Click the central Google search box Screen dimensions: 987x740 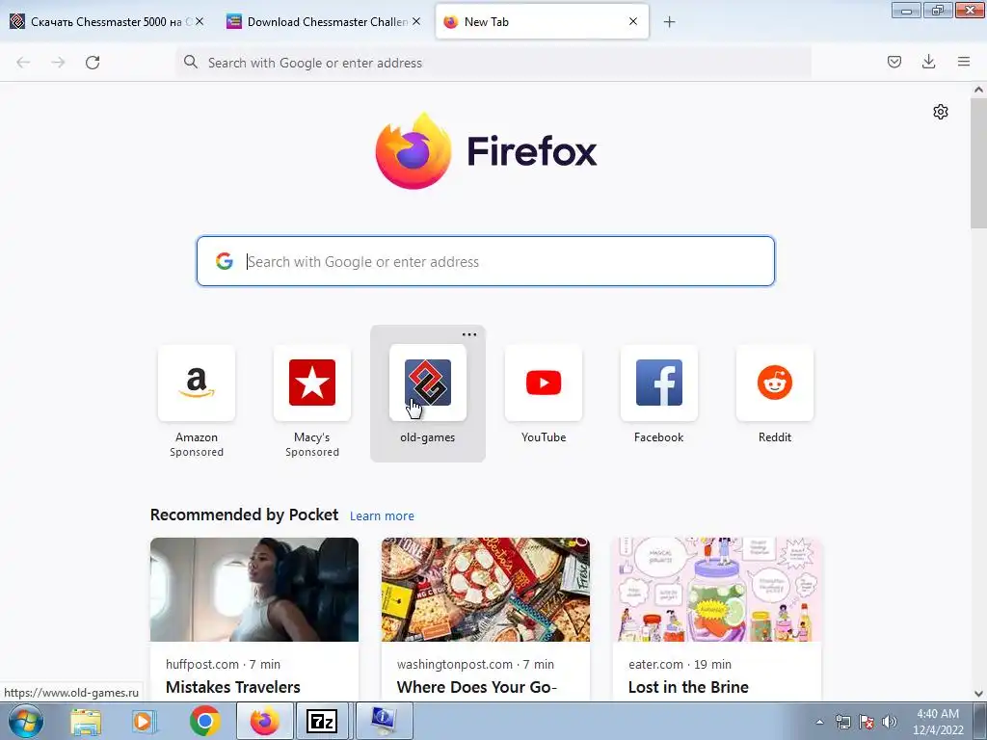486,261
